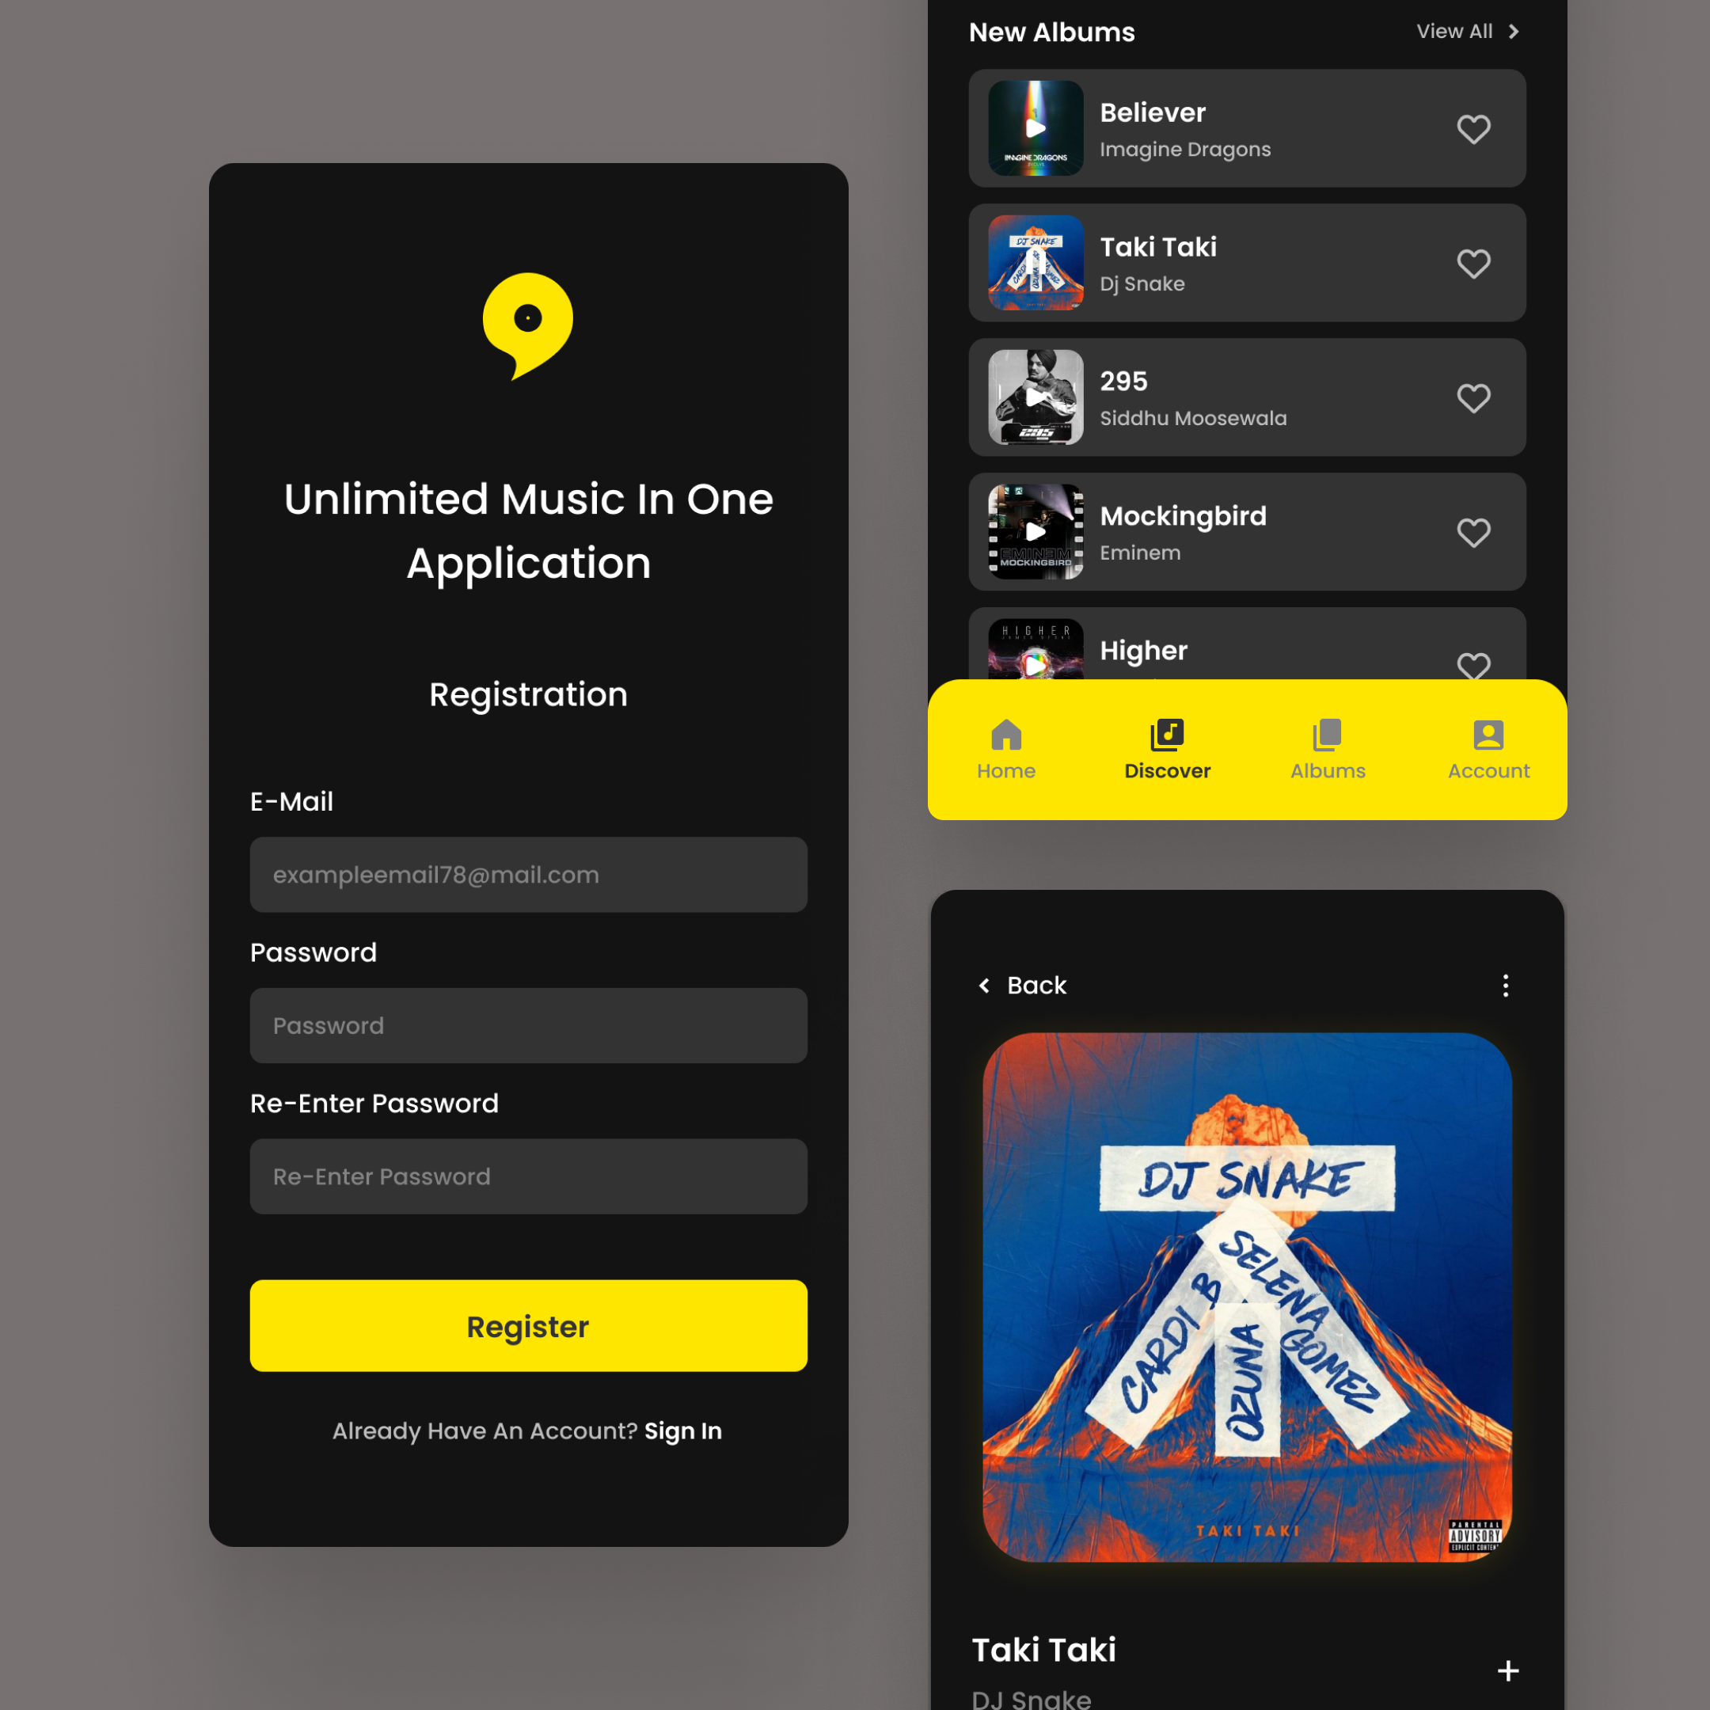Click the three-dot menu on album detail page
The height and width of the screenshot is (1710, 1710).
[x=1505, y=985]
